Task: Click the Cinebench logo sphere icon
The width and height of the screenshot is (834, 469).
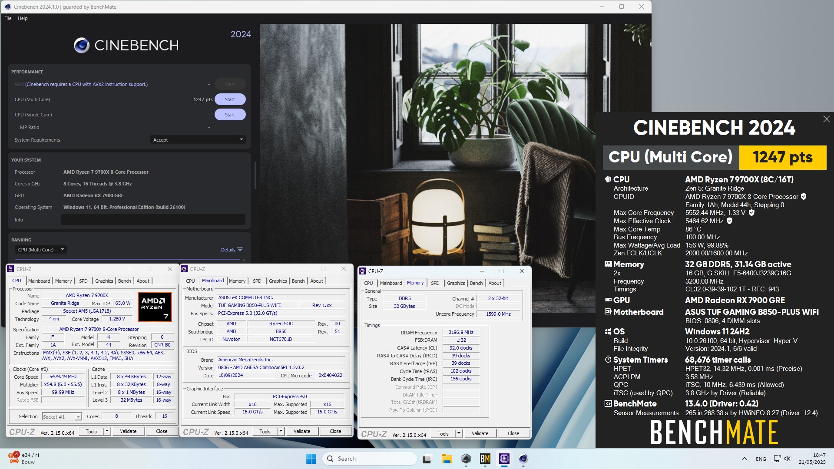Action: pos(81,45)
